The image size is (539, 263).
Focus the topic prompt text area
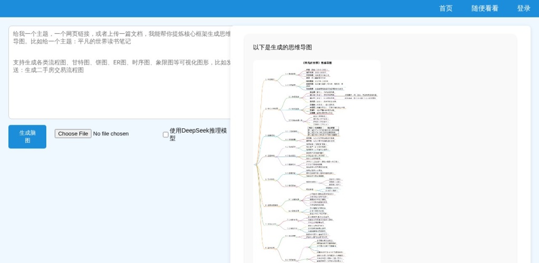(x=119, y=73)
